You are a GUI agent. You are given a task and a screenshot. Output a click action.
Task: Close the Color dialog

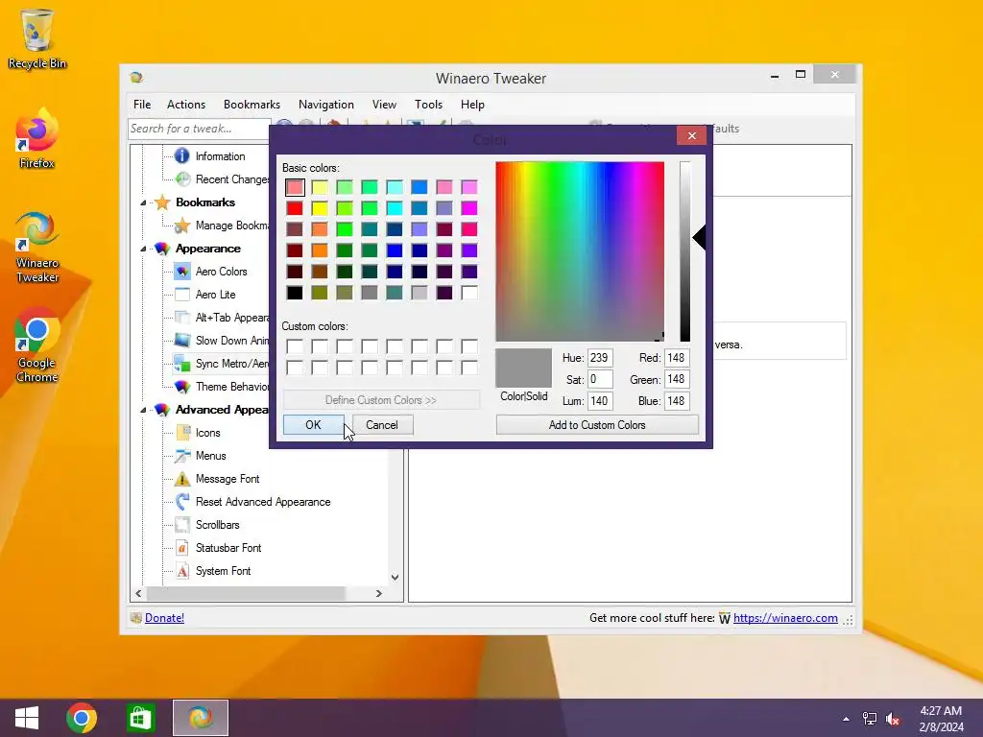pyautogui.click(x=691, y=135)
